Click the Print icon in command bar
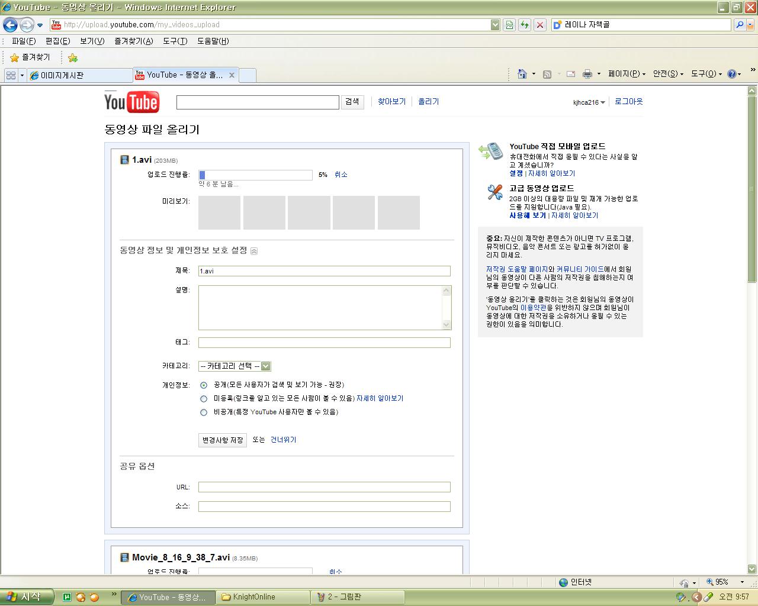 [x=587, y=74]
